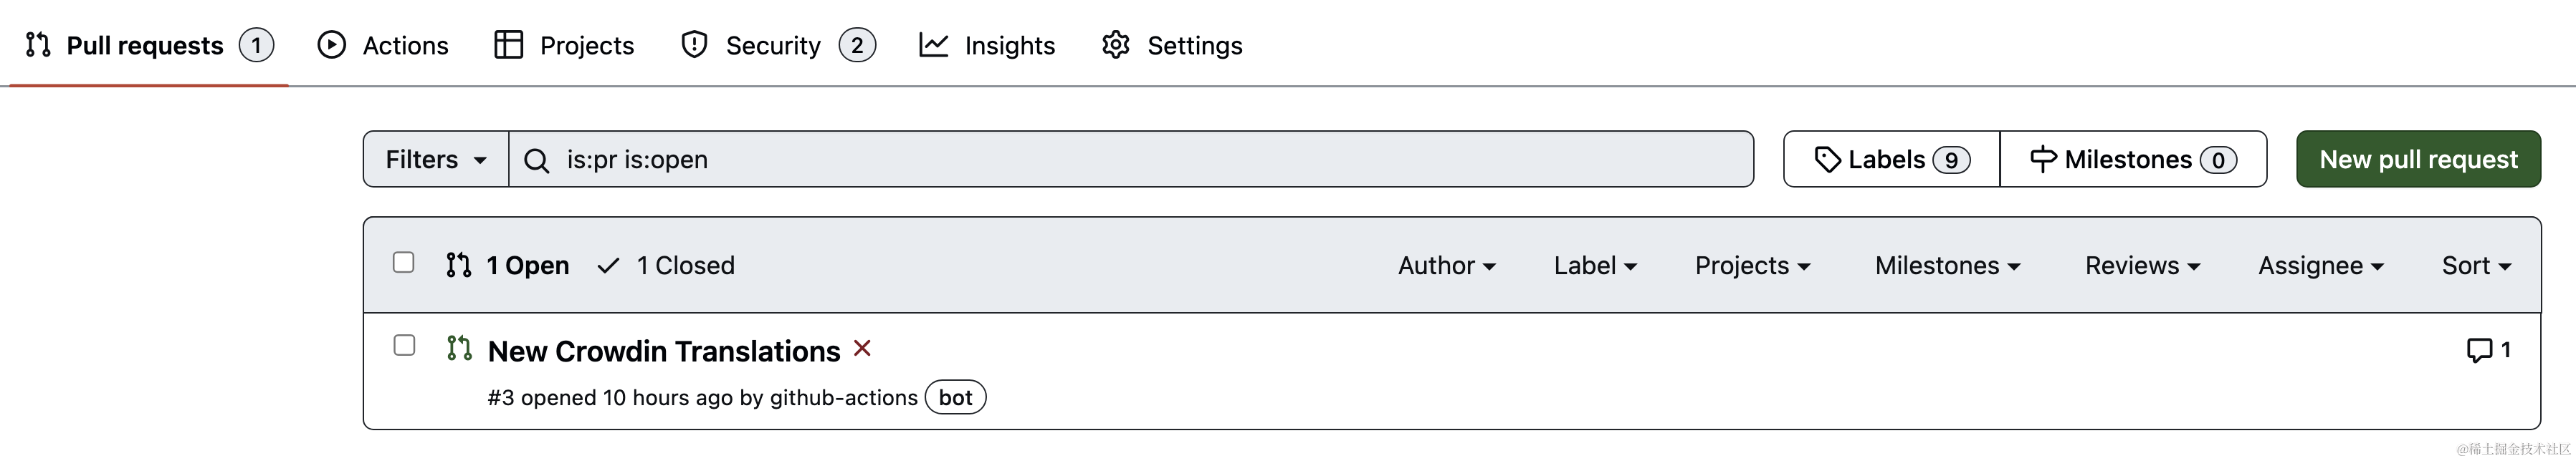
Task: Open the Sort dropdown menu
Action: click(2476, 266)
